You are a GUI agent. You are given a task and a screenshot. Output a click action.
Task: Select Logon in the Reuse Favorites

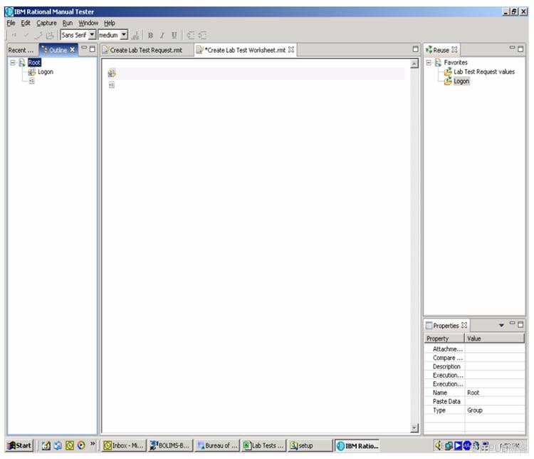pyautogui.click(x=461, y=81)
